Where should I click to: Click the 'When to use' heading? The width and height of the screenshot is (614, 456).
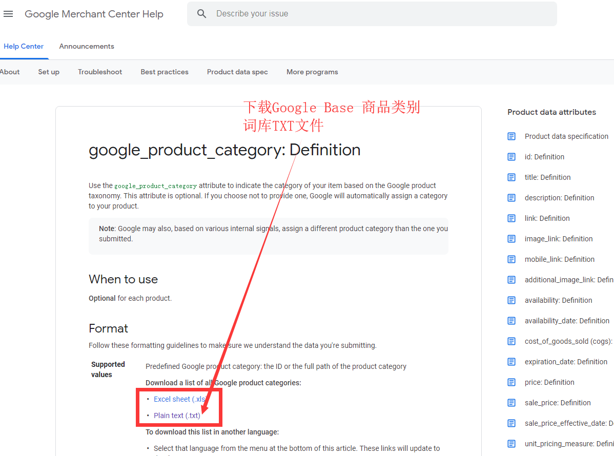pos(124,279)
